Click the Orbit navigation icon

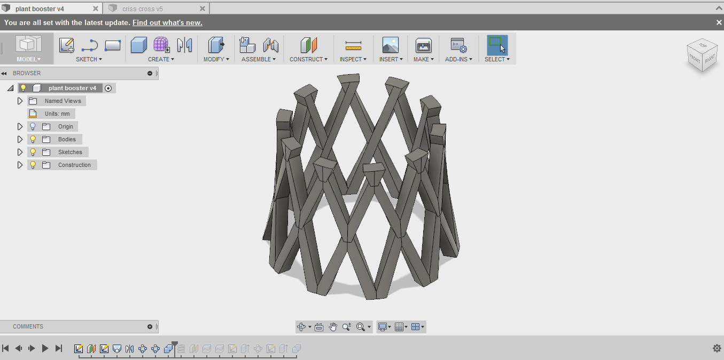(x=301, y=327)
